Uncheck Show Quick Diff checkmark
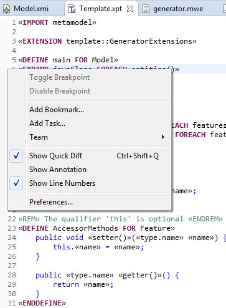This screenshot has width=226, height=308. (16, 156)
